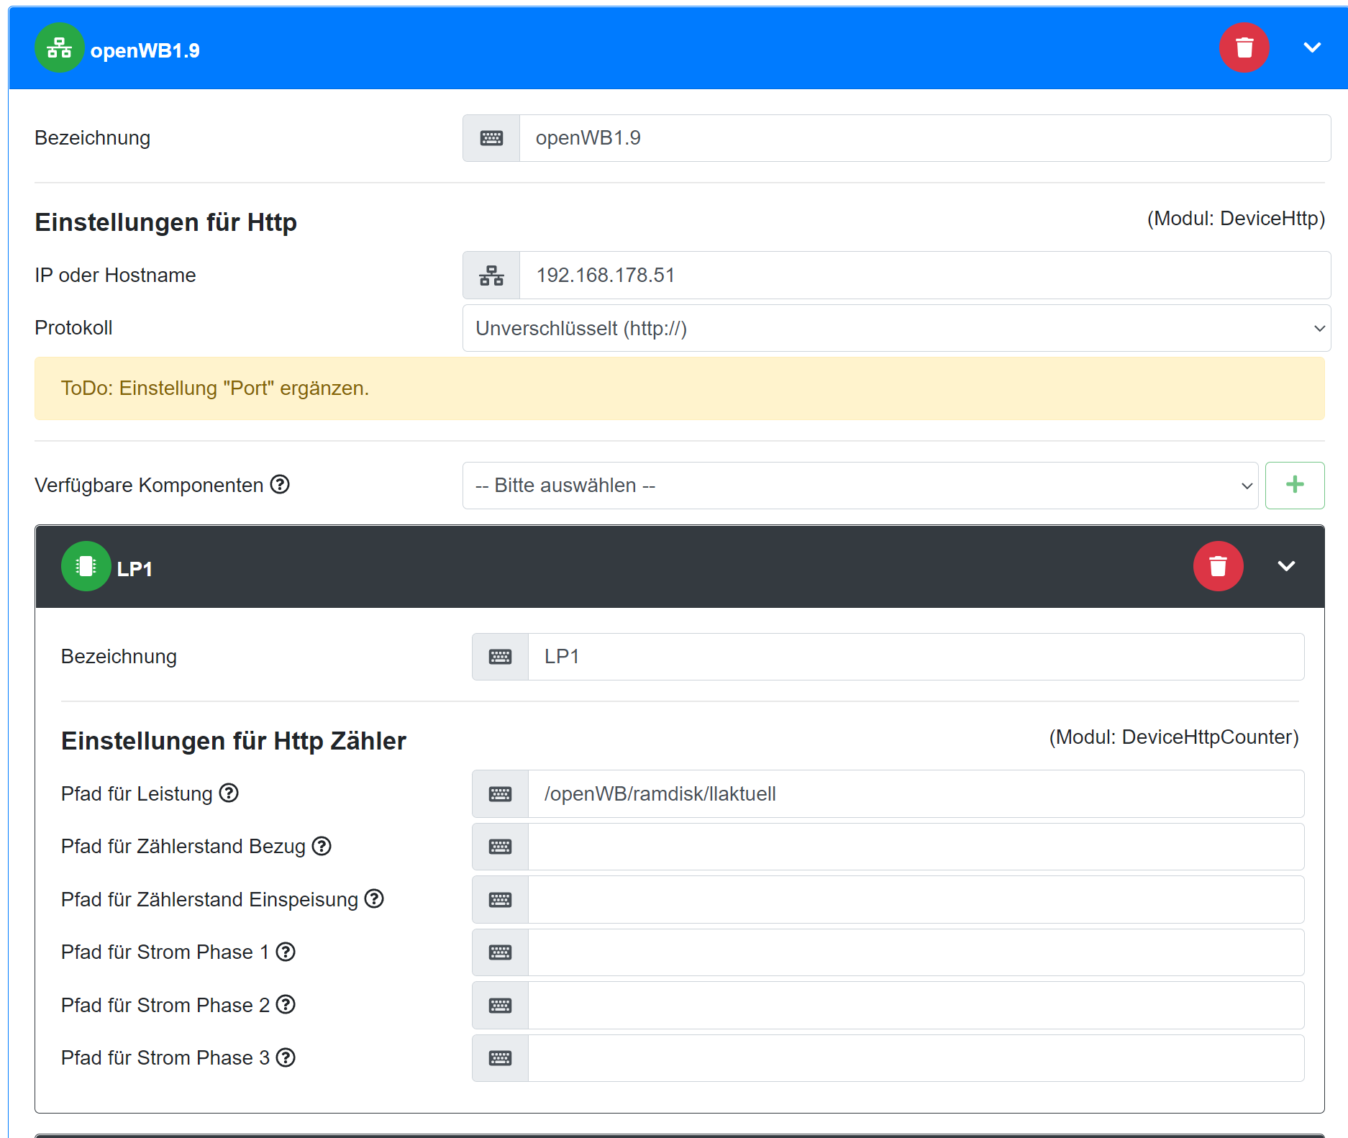Click the empty Strom Phase 2 path field
Image resolution: width=1348 pixels, height=1138 pixels.
[x=916, y=1006]
